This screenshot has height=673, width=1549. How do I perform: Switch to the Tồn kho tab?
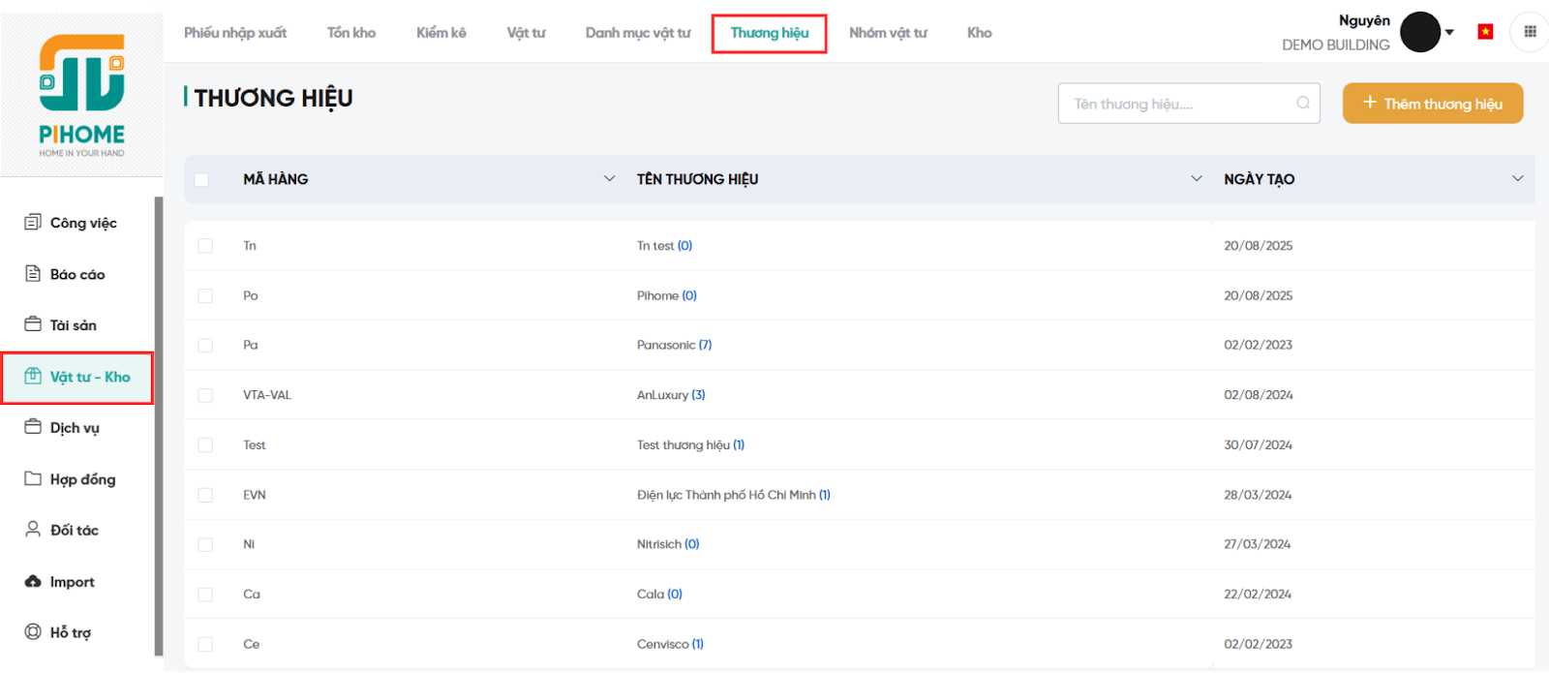tap(351, 33)
